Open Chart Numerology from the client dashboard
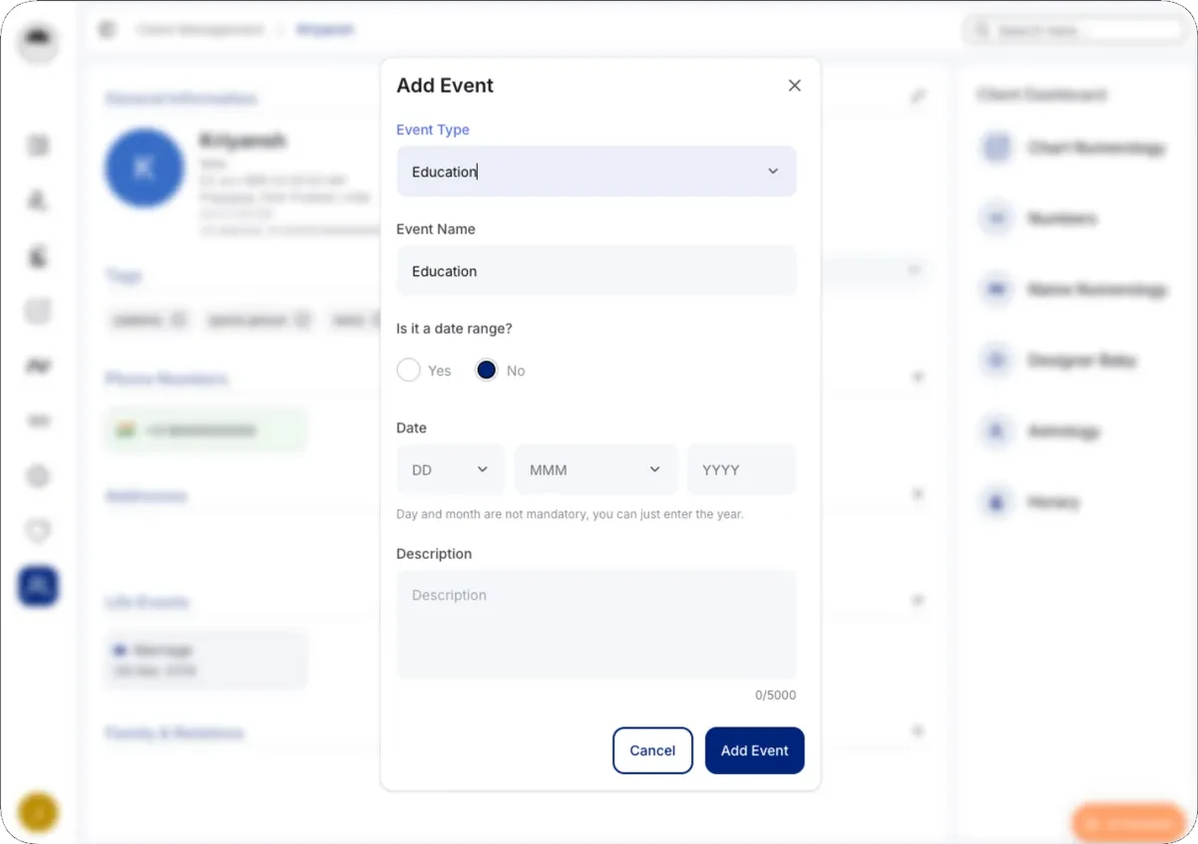1198x844 pixels. tap(1073, 147)
